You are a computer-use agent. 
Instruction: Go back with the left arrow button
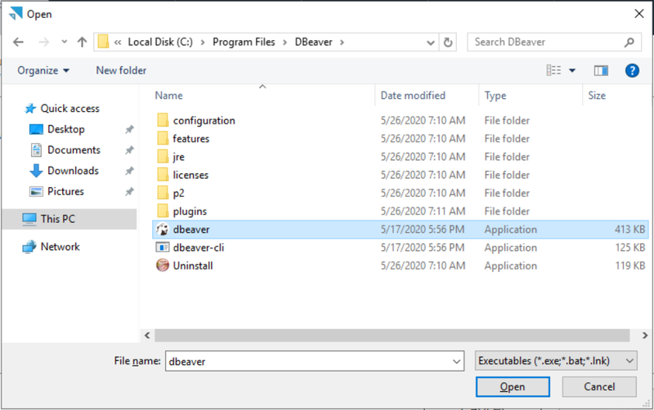18,42
